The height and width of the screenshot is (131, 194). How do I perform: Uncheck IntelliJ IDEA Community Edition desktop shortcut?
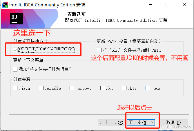[x=15, y=50]
